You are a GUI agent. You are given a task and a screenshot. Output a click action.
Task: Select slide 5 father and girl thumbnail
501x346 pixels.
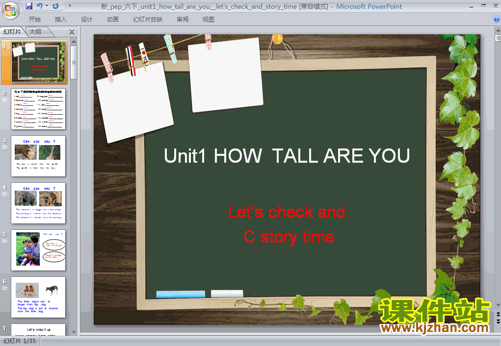(x=38, y=250)
